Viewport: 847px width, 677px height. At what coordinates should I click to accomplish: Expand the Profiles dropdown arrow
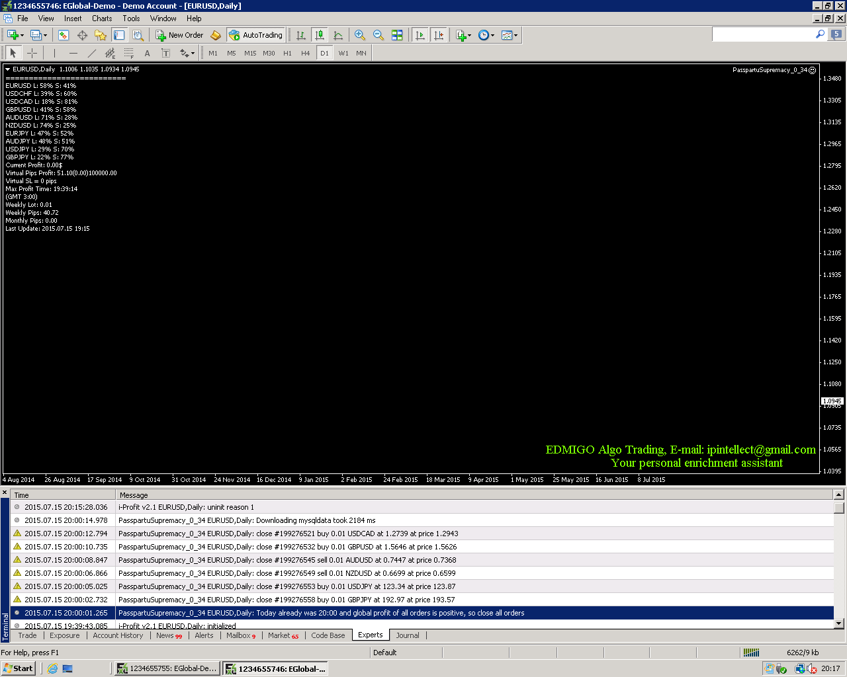click(x=46, y=36)
